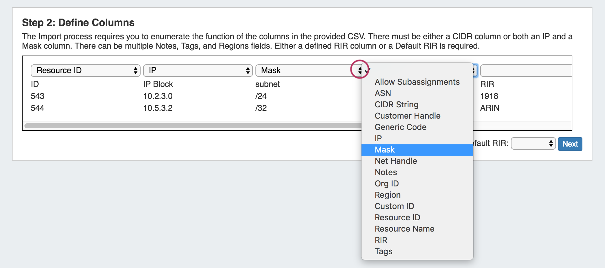The width and height of the screenshot is (605, 268).
Task: Click the Mask dropdown arrow circled in red
Action: coord(360,70)
